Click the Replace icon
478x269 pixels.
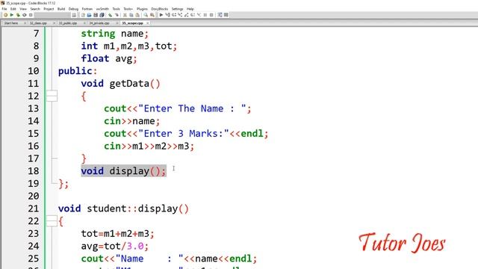[x=152, y=15]
